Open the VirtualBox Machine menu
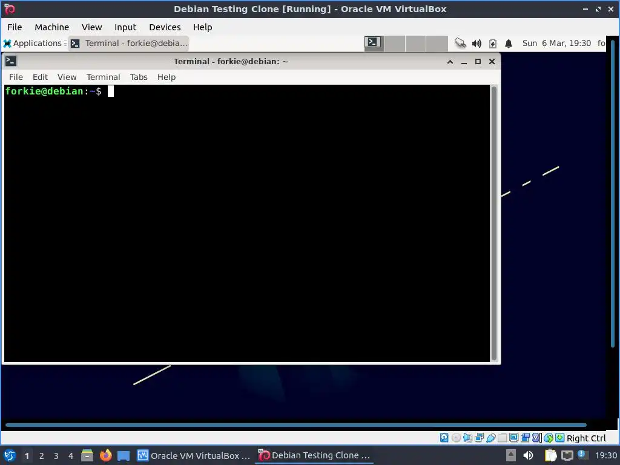This screenshot has width=620, height=465. pyautogui.click(x=52, y=27)
